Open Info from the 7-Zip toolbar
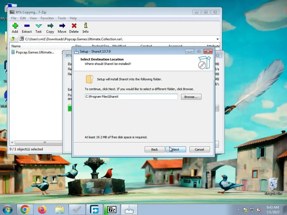This screenshot has height=215, width=287. click(85, 28)
